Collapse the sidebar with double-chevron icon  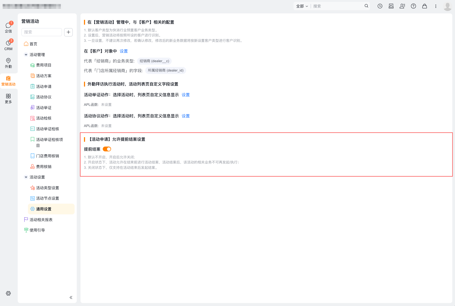pos(71,297)
